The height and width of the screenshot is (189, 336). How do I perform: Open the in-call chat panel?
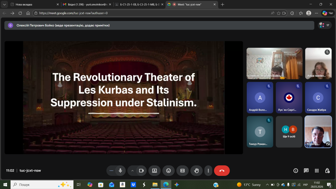click(x=306, y=171)
